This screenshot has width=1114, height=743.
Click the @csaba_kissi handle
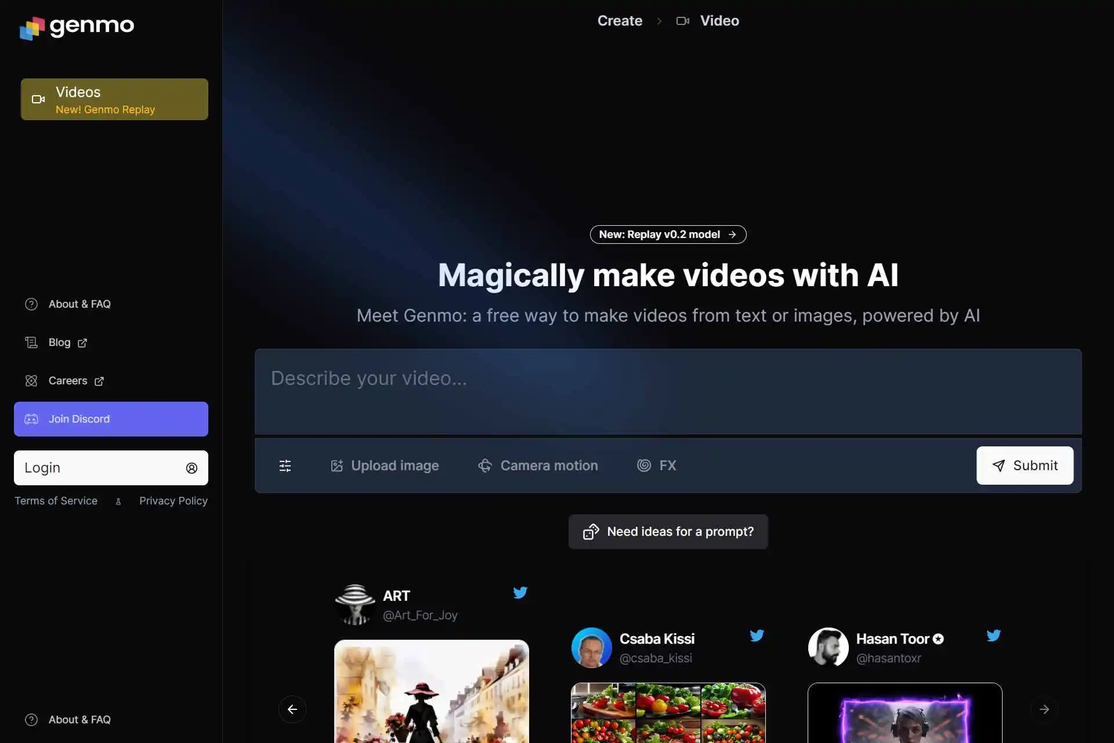[656, 658]
